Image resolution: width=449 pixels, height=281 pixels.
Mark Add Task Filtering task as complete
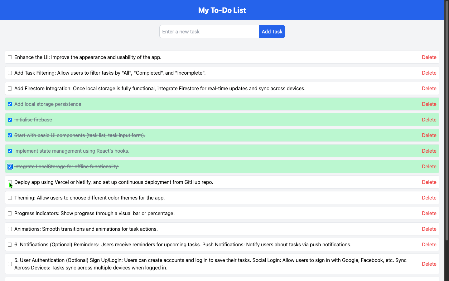click(x=10, y=73)
